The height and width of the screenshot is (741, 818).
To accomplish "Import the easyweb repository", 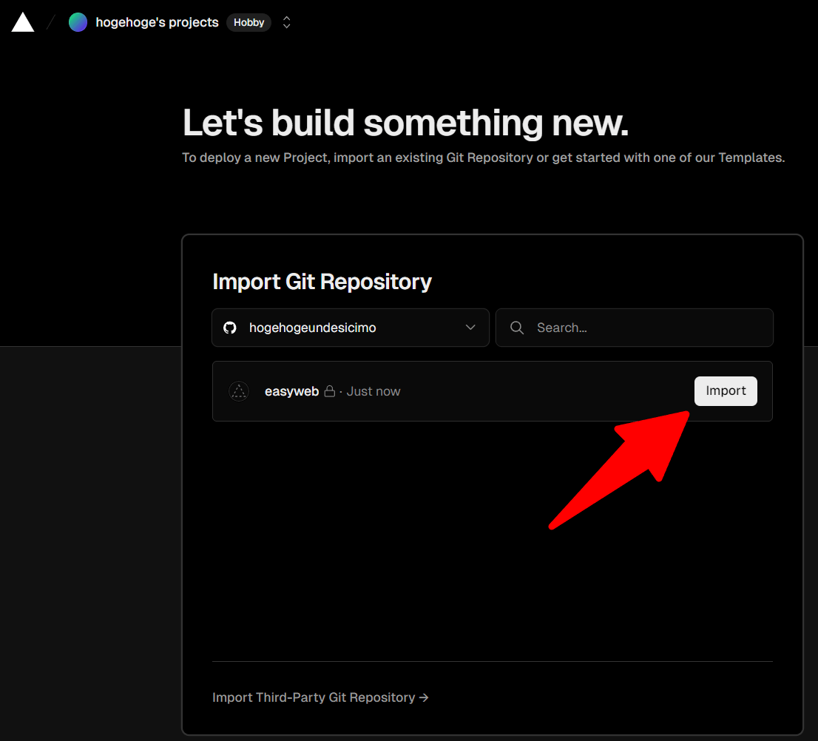I will click(726, 391).
